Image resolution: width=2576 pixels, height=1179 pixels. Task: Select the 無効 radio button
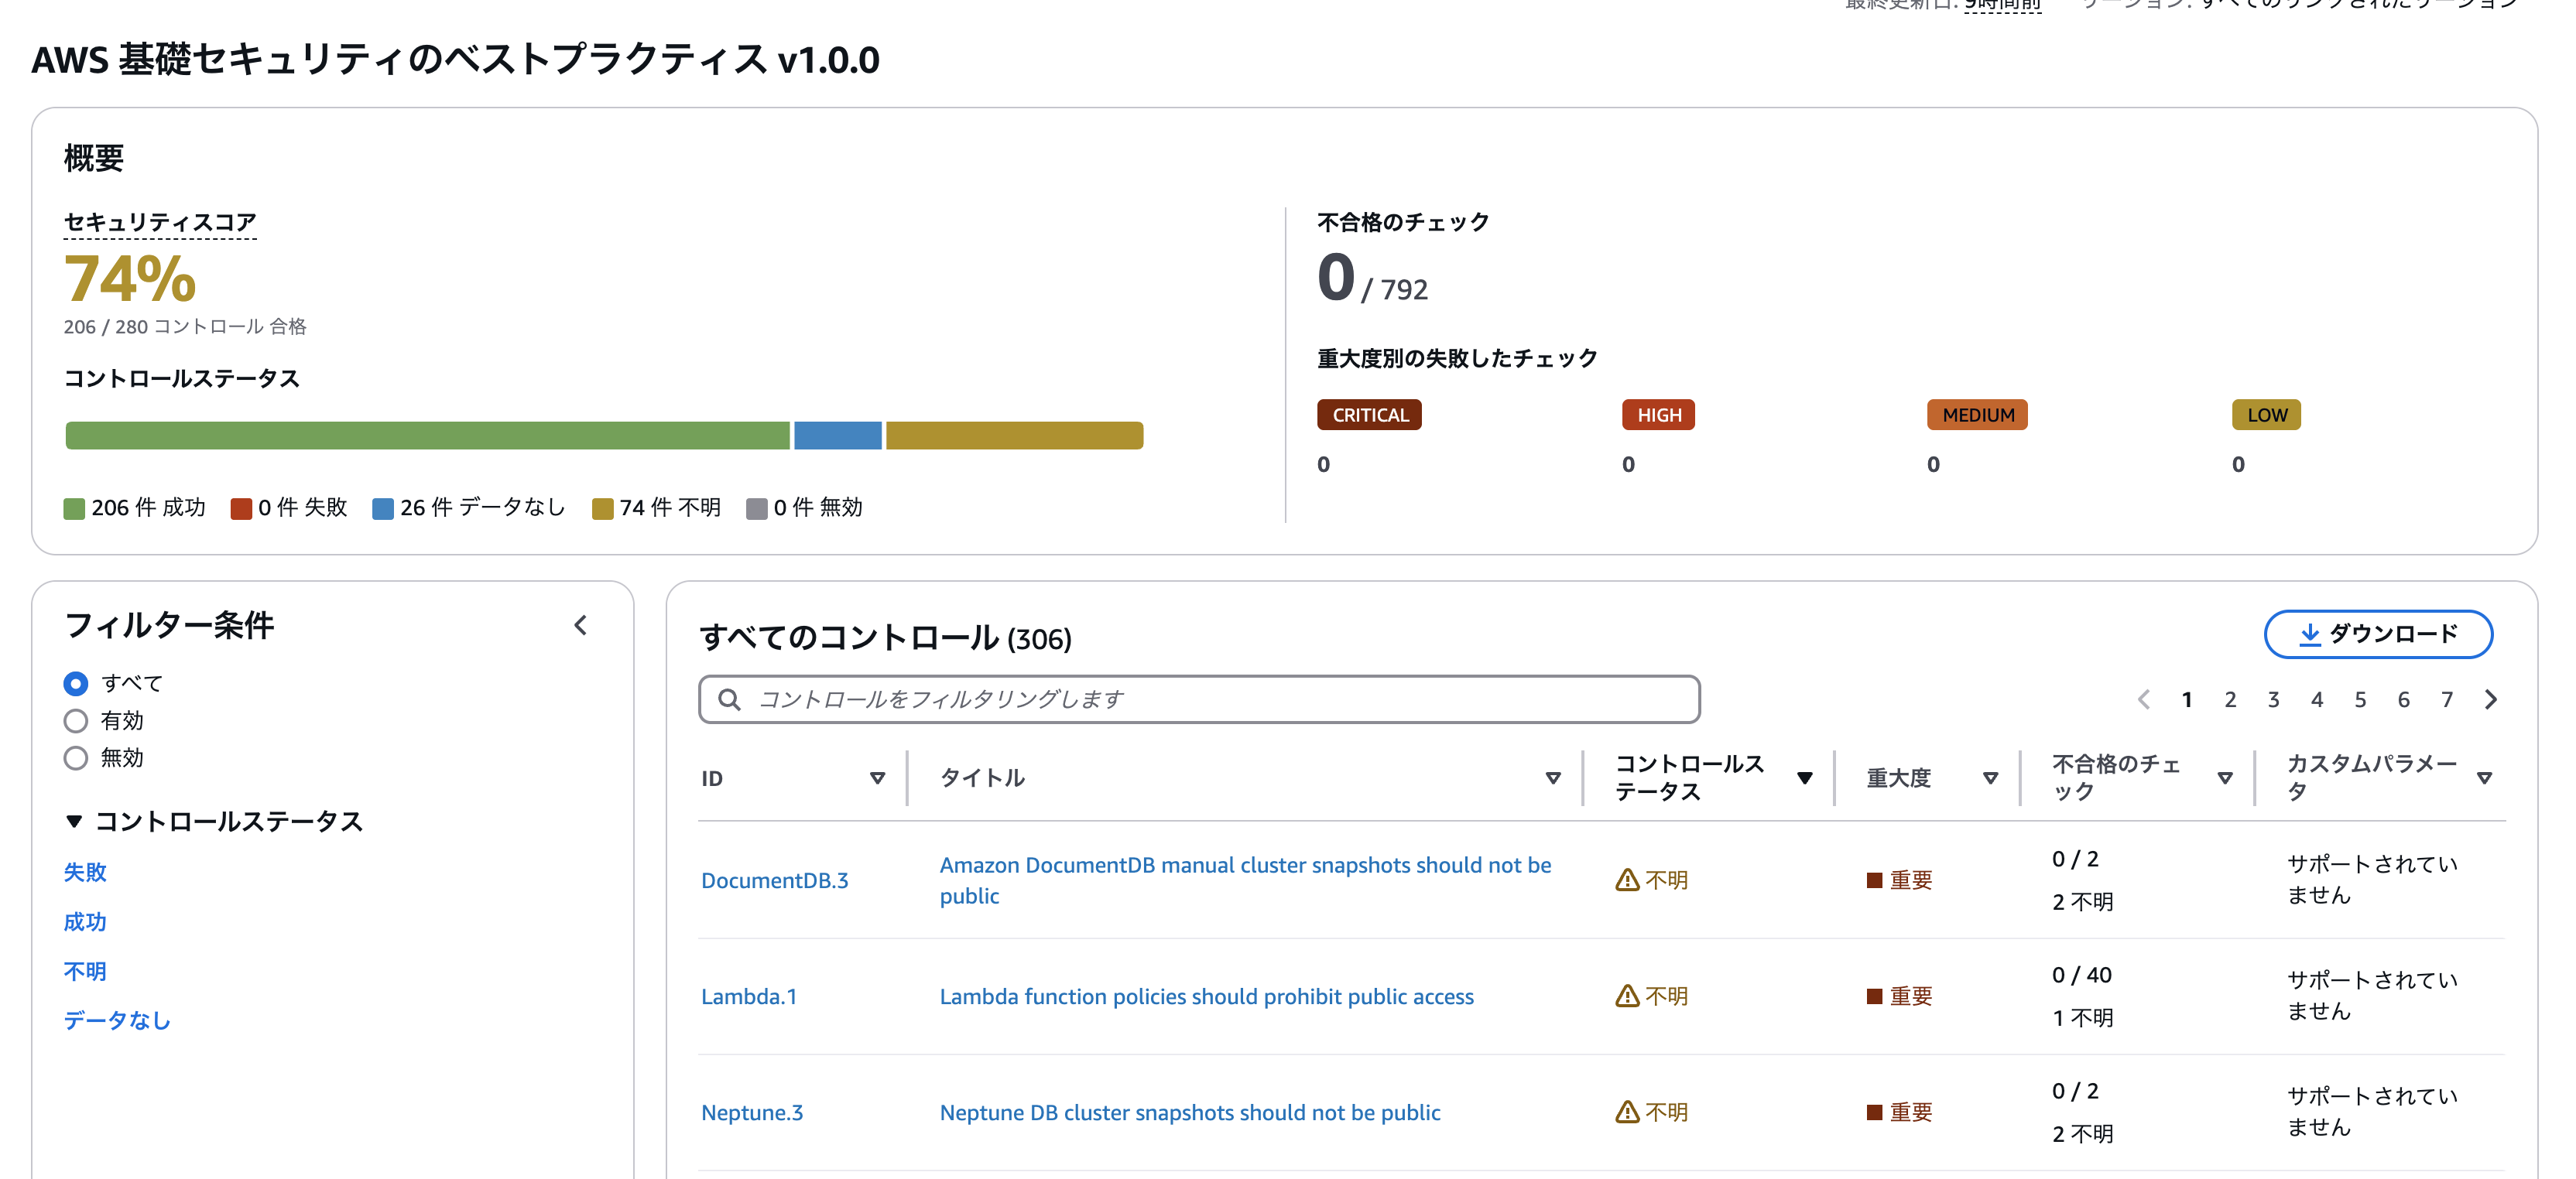pos(76,757)
